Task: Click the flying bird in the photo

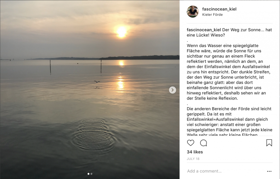Action: point(97,82)
